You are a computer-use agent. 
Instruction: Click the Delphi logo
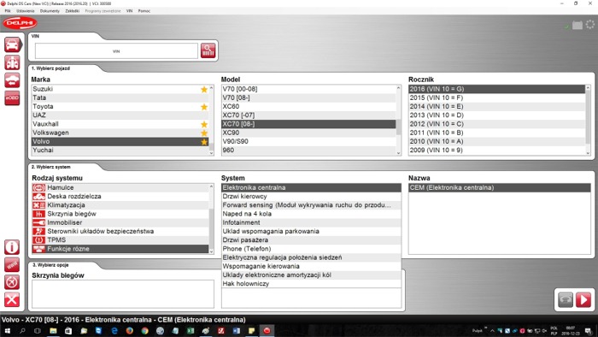point(20,23)
